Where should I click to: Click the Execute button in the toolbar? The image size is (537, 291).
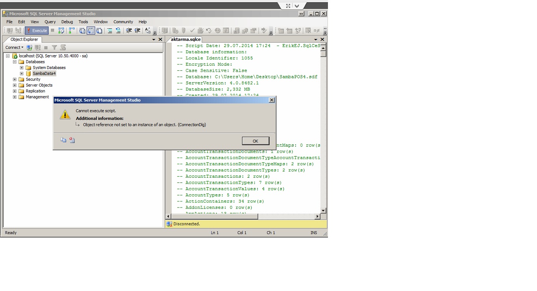tap(37, 31)
